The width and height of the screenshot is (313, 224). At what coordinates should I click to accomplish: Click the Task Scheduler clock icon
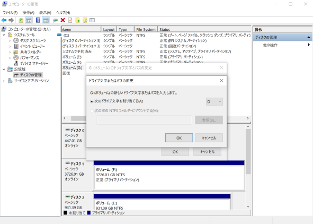(x=16, y=40)
